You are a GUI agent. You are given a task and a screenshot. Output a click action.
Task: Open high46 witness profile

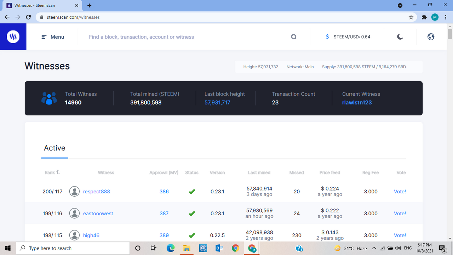click(91, 236)
